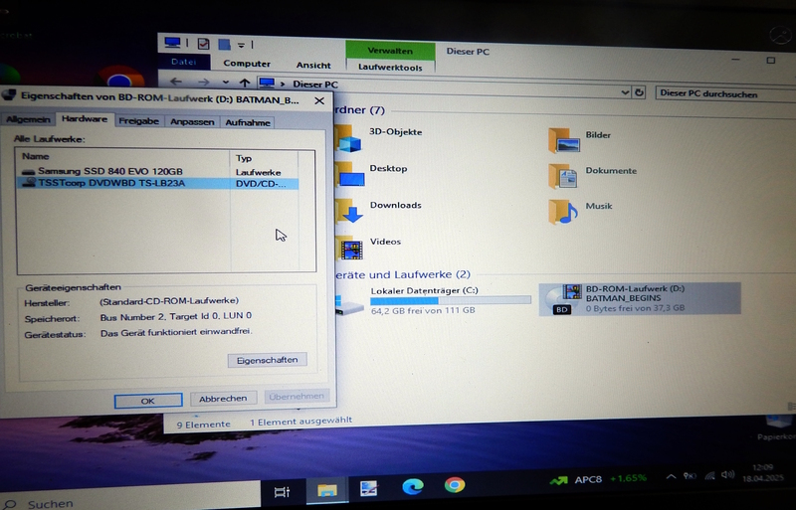Click the Verwalten contextual tab
This screenshot has height=510, width=796.
click(390, 51)
